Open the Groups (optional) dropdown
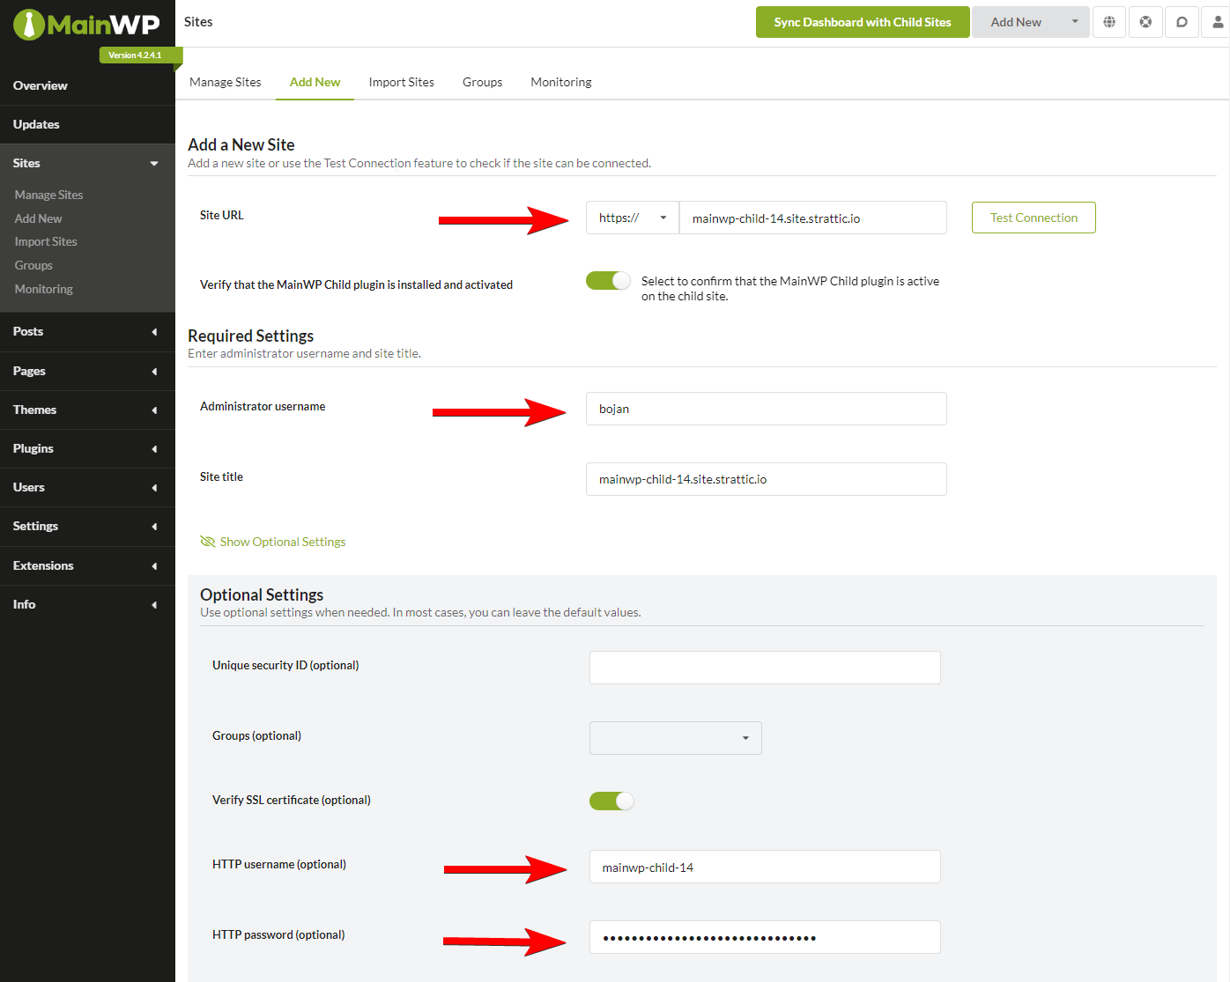 tap(675, 738)
